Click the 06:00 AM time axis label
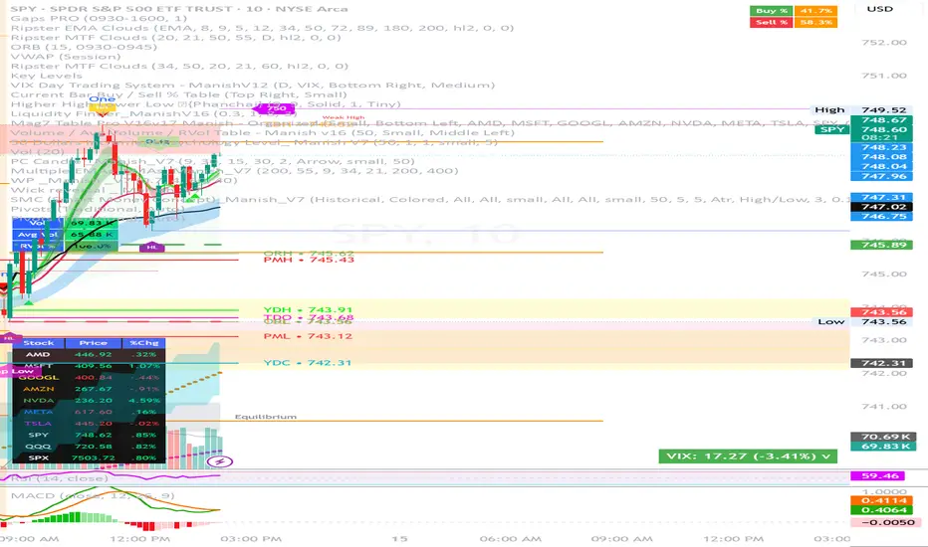The width and height of the screenshot is (928, 547). pyautogui.click(x=511, y=539)
